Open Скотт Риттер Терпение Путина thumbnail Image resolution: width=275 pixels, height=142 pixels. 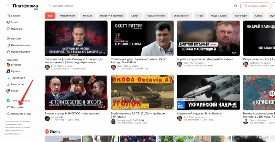coord(142,38)
